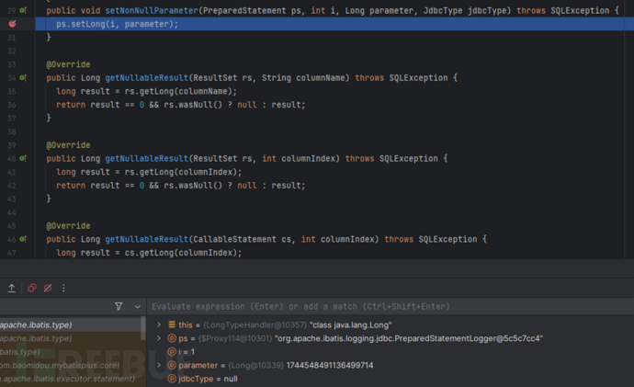
Task: Click the Step Out arrow icon
Action: click(11, 288)
